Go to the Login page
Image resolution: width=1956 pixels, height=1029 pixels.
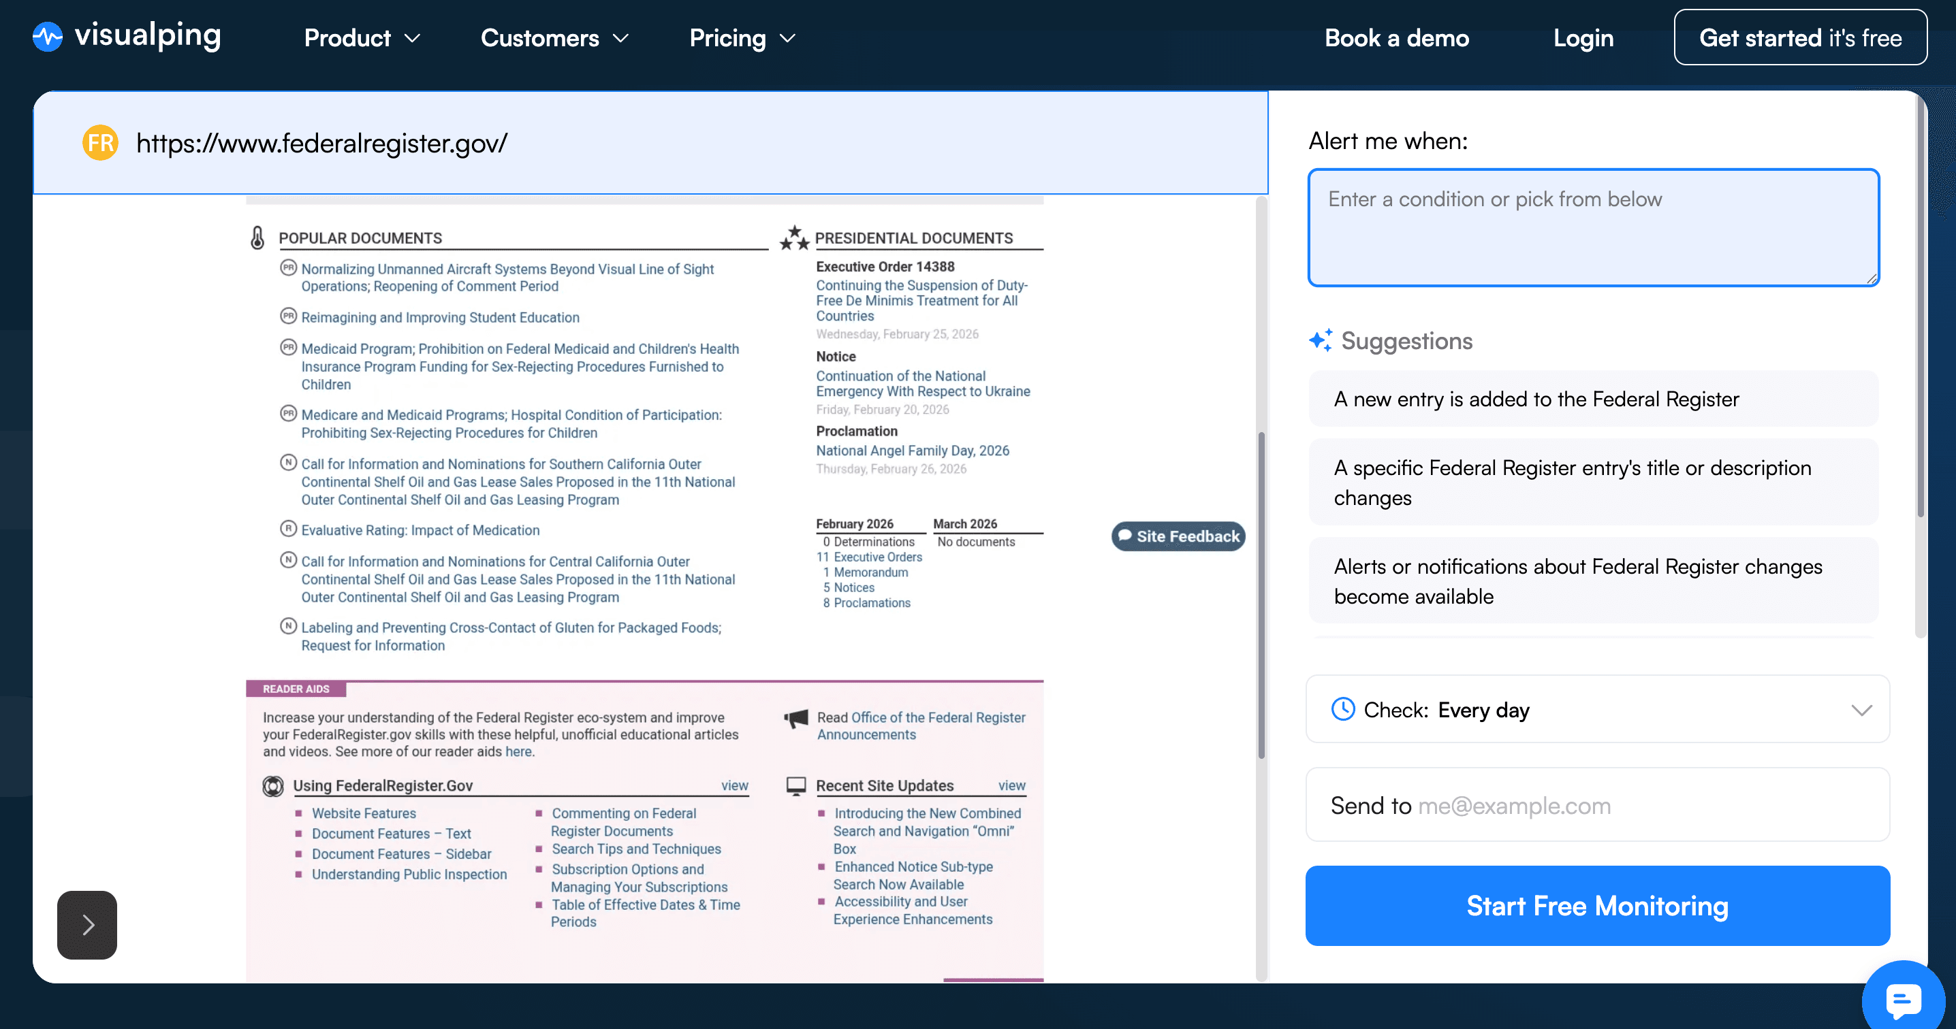coord(1582,38)
